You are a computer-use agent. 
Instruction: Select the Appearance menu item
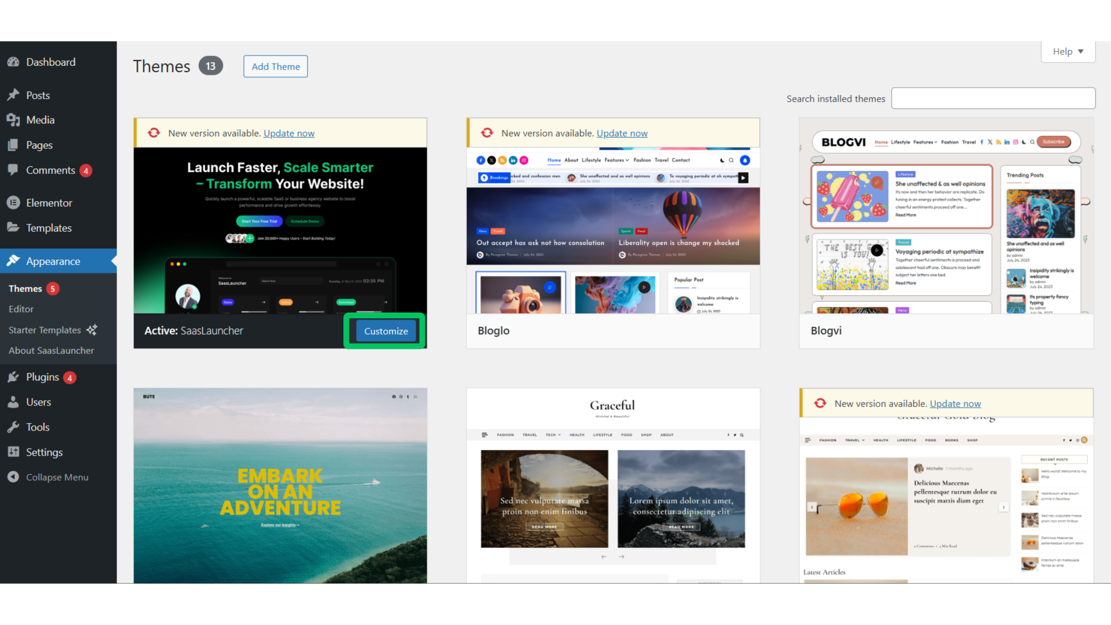click(x=59, y=261)
